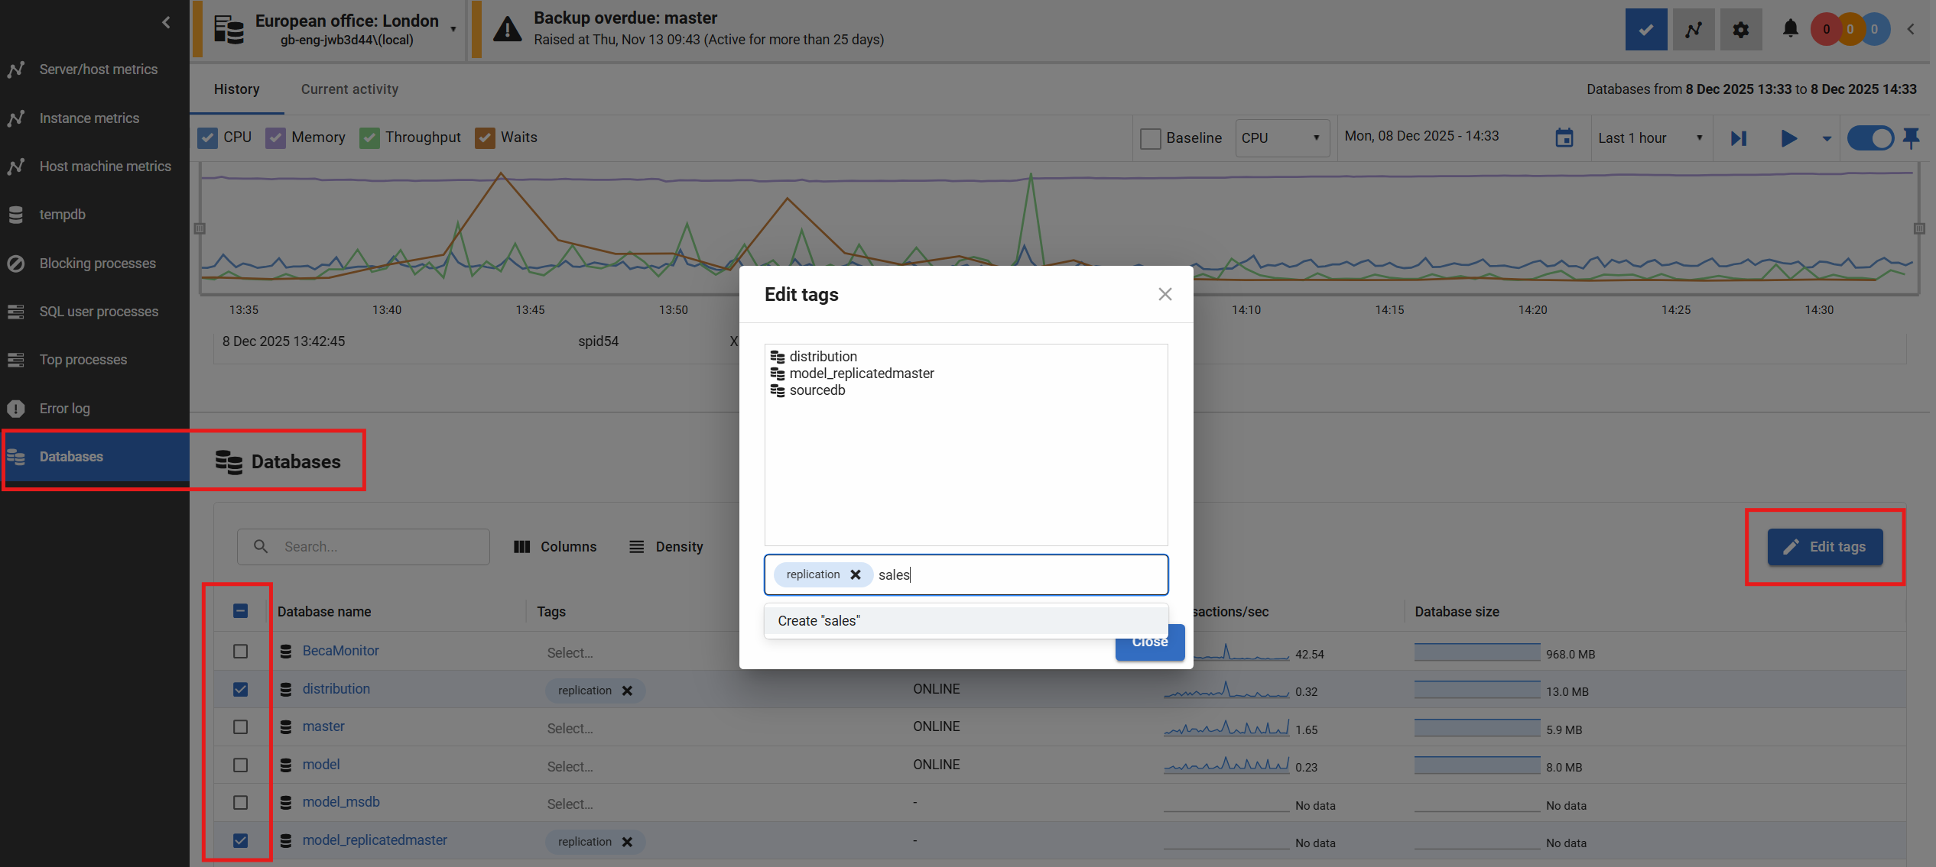Open the monitoring settings gear icon

click(1740, 29)
